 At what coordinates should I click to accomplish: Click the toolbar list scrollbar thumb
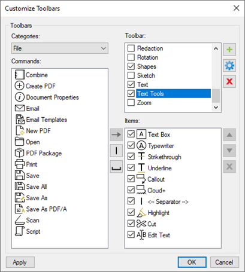pos(216,96)
